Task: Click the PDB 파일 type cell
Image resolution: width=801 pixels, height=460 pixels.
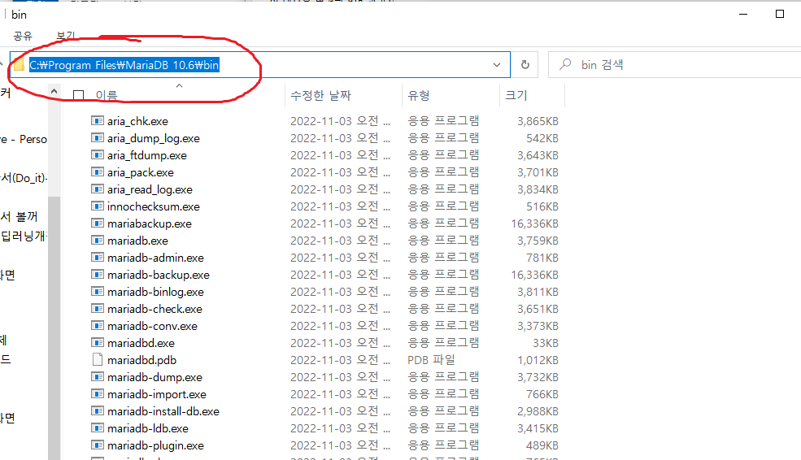Action: (431, 360)
